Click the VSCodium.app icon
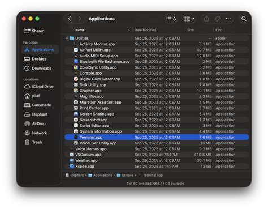 click(x=71, y=155)
